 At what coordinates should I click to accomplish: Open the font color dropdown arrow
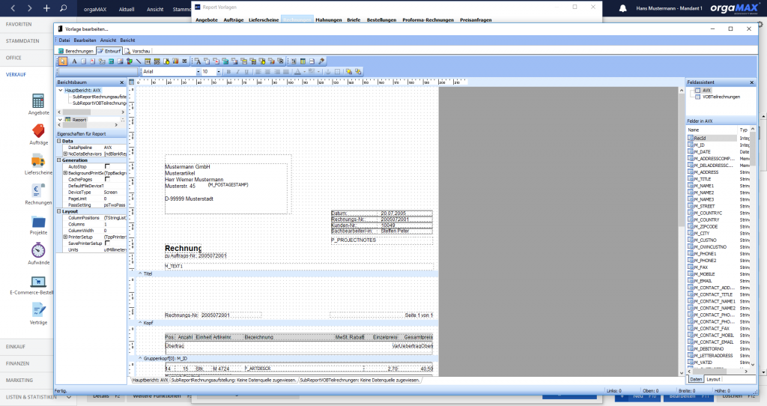click(x=304, y=71)
